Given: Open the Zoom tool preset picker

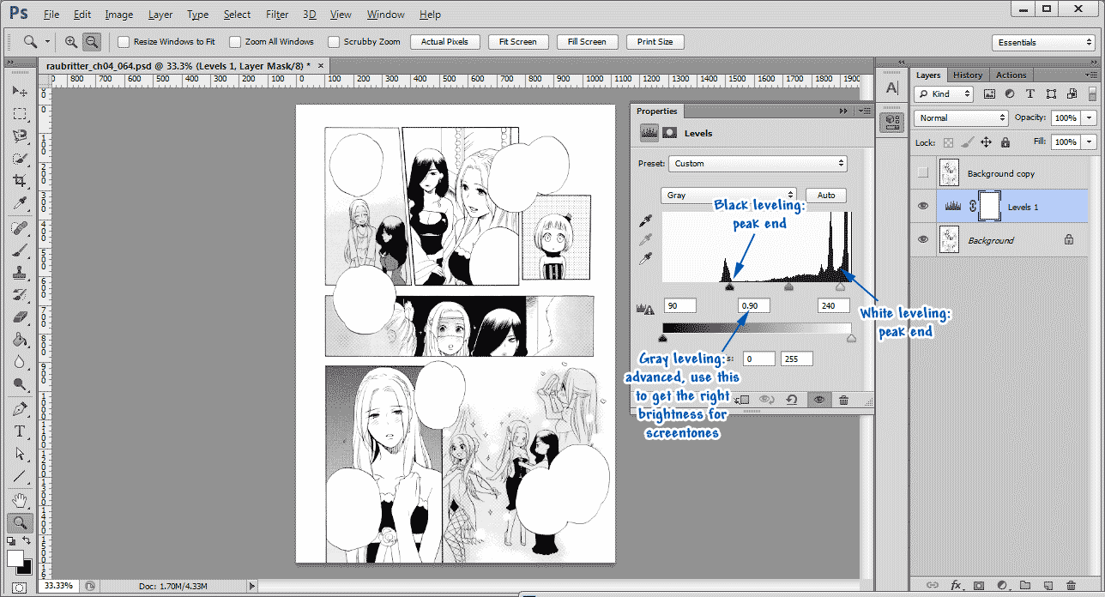Looking at the screenshot, I should tap(47, 41).
